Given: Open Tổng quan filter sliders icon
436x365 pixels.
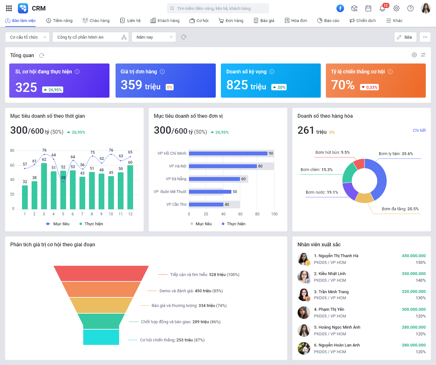Looking at the screenshot, I should [423, 55].
